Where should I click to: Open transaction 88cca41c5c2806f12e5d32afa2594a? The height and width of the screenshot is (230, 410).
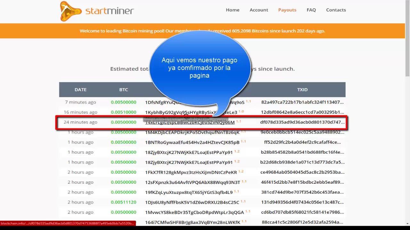click(302, 222)
